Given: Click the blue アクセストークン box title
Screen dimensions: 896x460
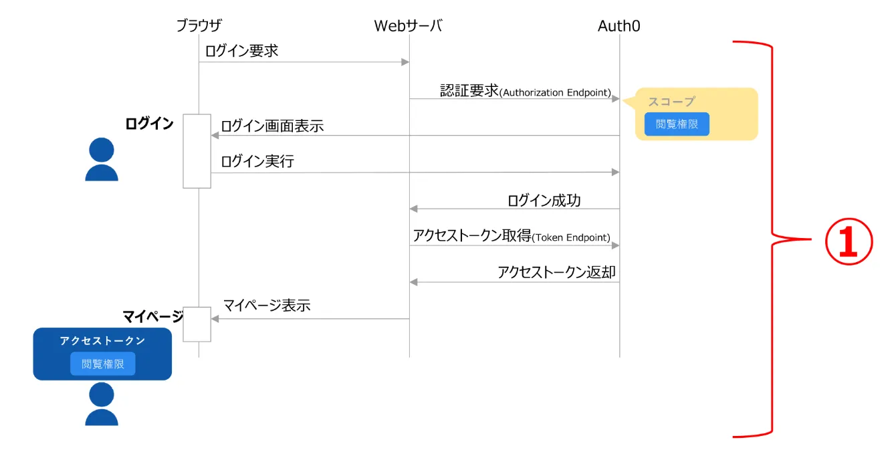Looking at the screenshot, I should point(102,341).
